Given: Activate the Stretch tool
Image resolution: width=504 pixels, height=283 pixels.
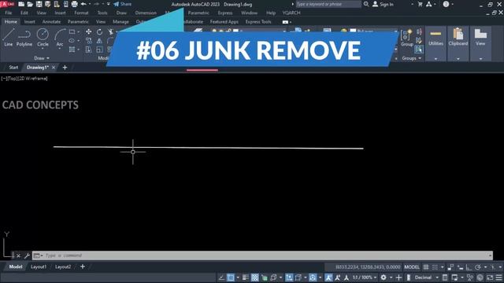Looking at the screenshot, I should point(88,50).
